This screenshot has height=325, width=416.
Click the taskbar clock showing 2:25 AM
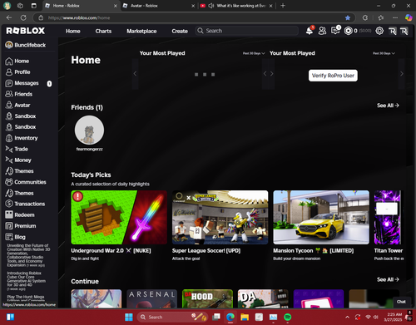(394, 317)
